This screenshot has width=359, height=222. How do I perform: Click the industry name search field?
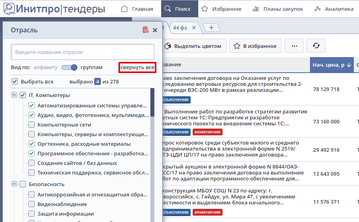coord(83,52)
